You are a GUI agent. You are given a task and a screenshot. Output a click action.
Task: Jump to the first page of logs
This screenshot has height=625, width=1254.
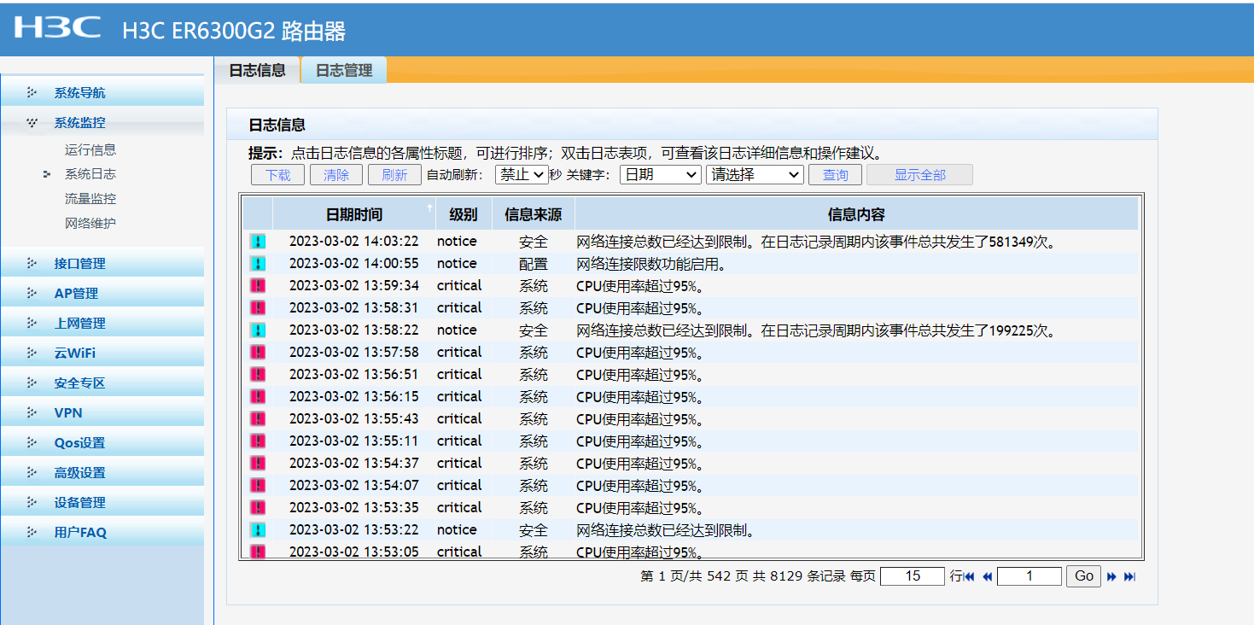tap(969, 576)
